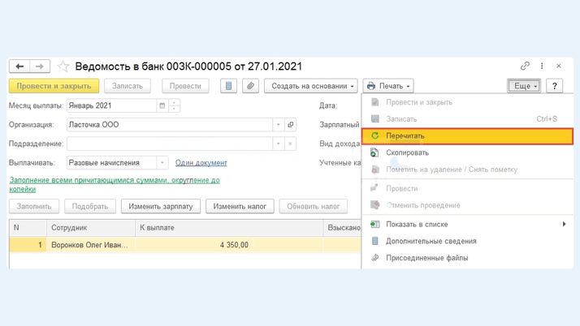The image size is (580, 326).
Task: Open calendar picker for Месяц выплаты
Action: point(162,105)
